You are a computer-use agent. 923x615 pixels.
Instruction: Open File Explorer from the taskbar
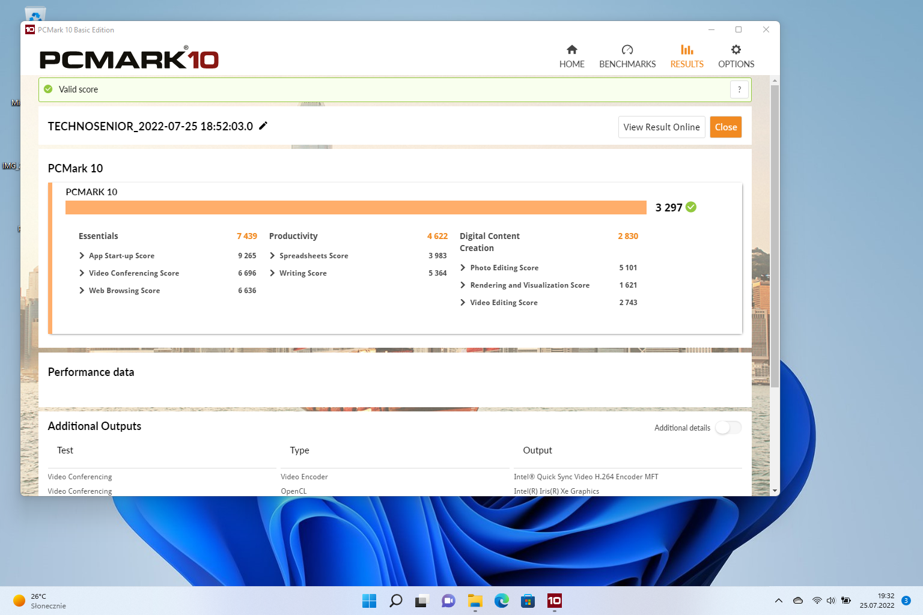tap(475, 601)
